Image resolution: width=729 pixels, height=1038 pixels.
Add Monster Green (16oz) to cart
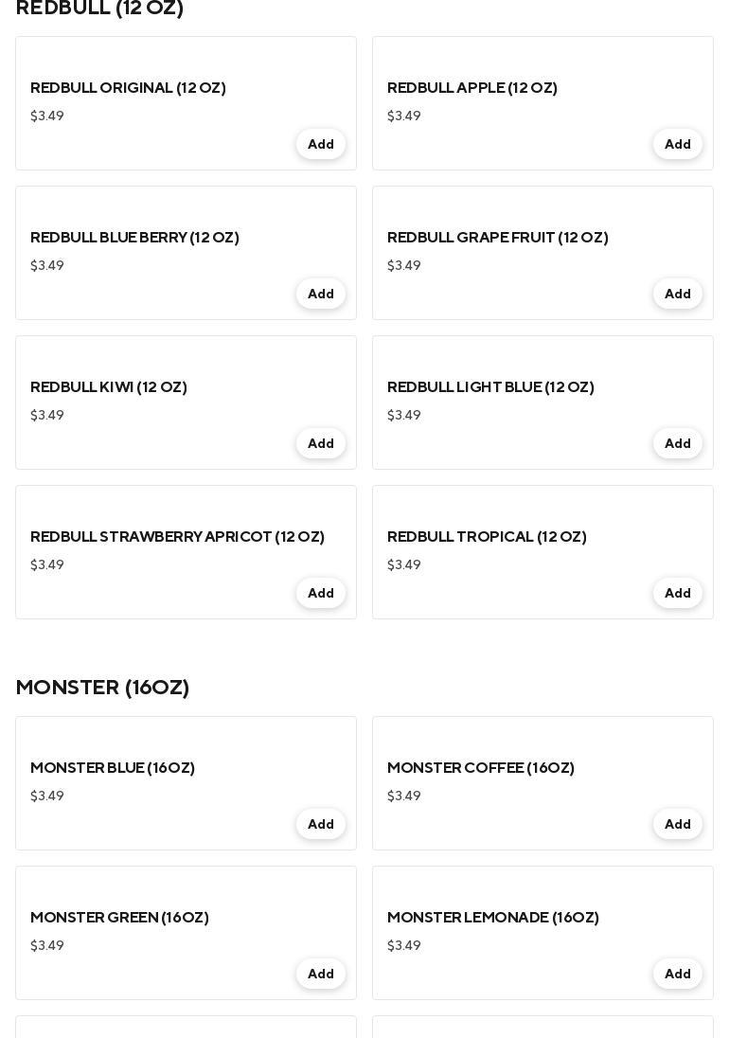pyautogui.click(x=320, y=974)
